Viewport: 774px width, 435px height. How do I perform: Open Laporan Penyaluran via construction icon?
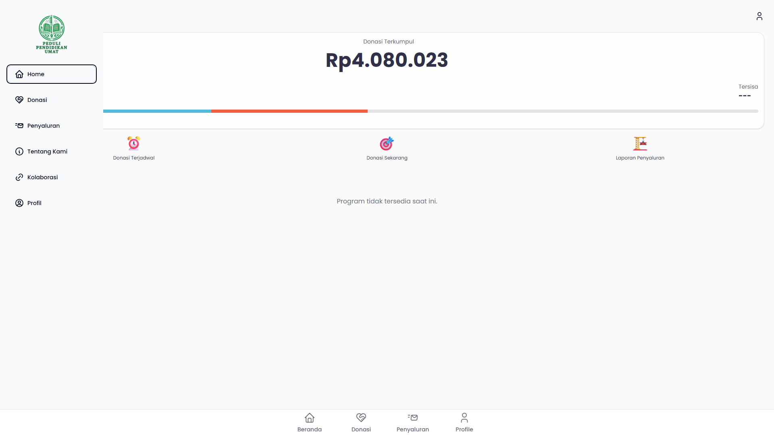[x=640, y=143]
